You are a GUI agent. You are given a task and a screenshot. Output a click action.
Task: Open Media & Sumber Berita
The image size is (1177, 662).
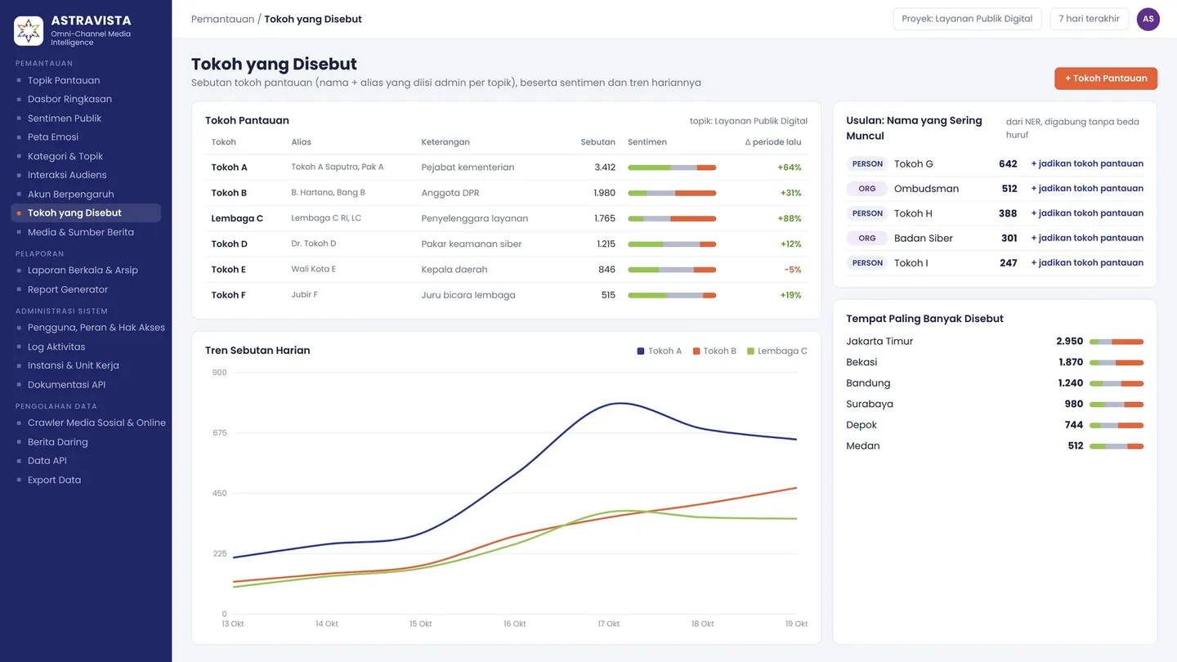click(x=80, y=232)
